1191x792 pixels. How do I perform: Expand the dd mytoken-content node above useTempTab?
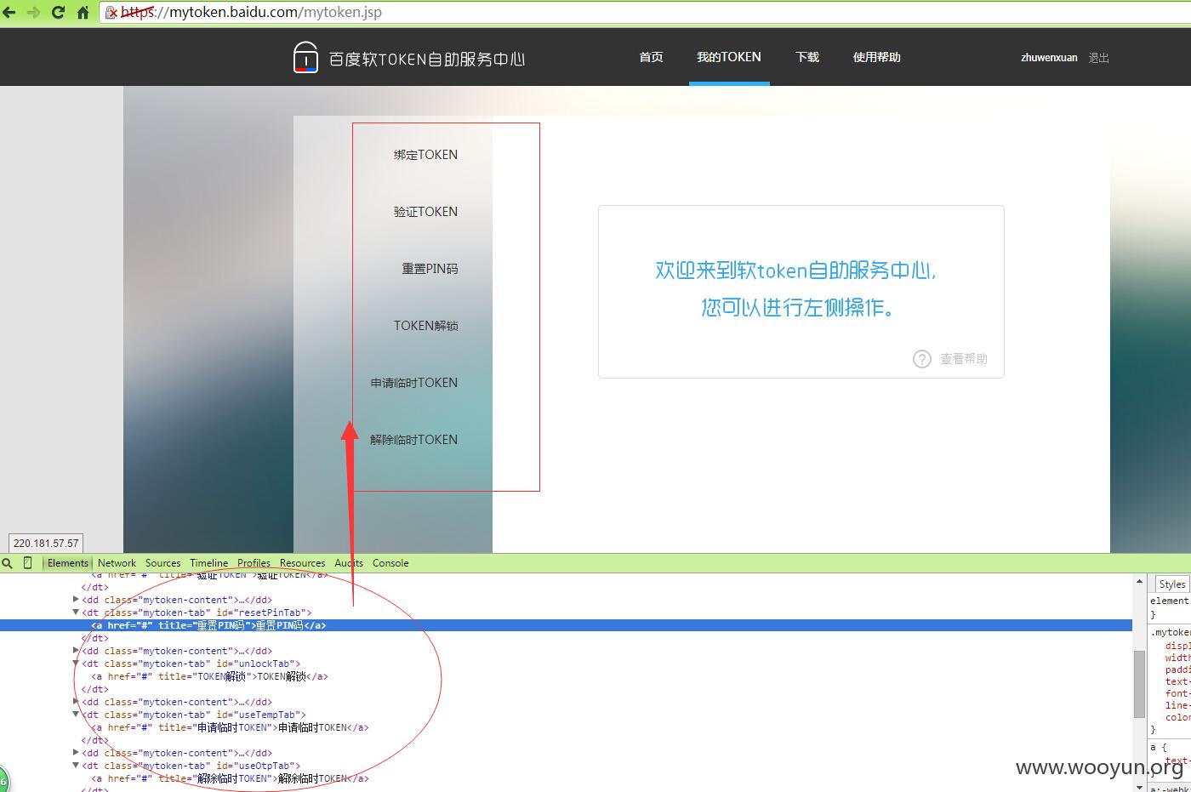tap(76, 702)
